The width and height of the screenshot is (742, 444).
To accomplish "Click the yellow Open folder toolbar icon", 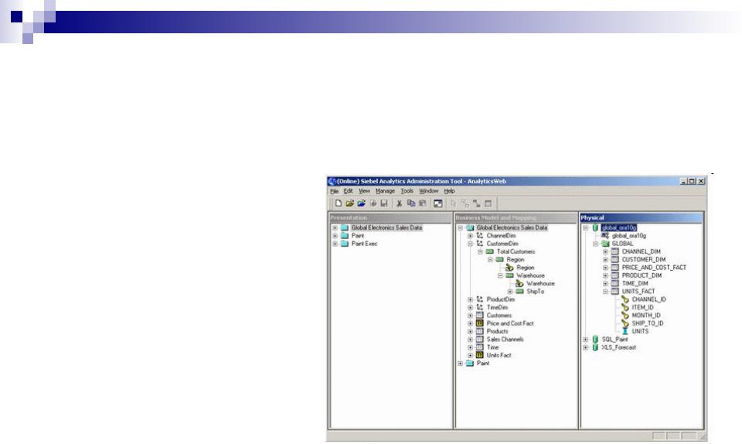I will [349, 203].
